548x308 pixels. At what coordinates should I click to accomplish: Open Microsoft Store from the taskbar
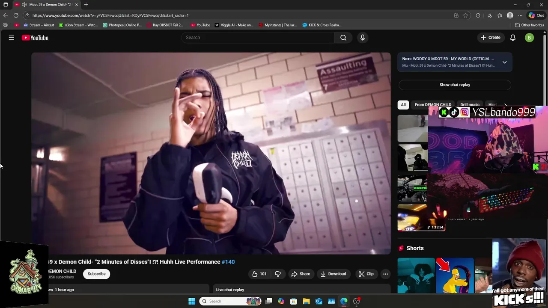pyautogui.click(x=294, y=301)
